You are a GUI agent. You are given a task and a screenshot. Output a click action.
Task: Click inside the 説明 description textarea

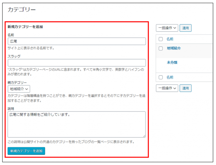coord(77,124)
